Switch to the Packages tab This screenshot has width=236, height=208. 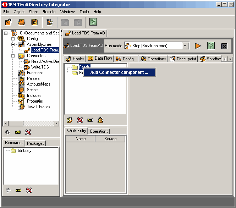[x=35, y=143]
